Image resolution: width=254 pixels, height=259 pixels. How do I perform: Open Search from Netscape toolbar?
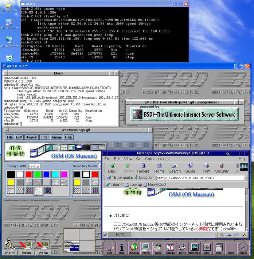click(175, 168)
